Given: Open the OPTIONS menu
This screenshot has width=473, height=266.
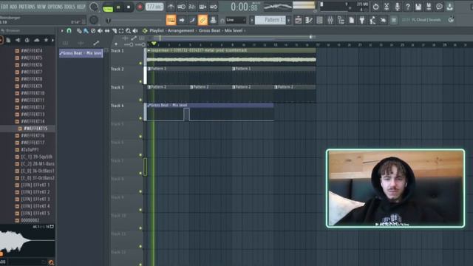Looking at the screenshot, I should click(x=55, y=7).
